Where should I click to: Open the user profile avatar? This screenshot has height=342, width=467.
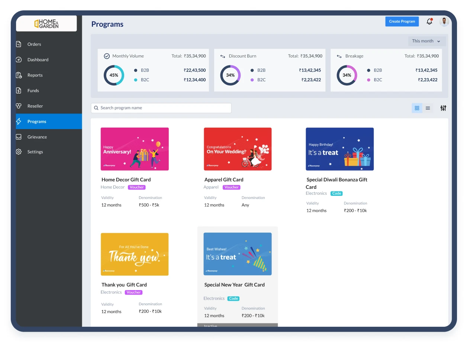444,22
